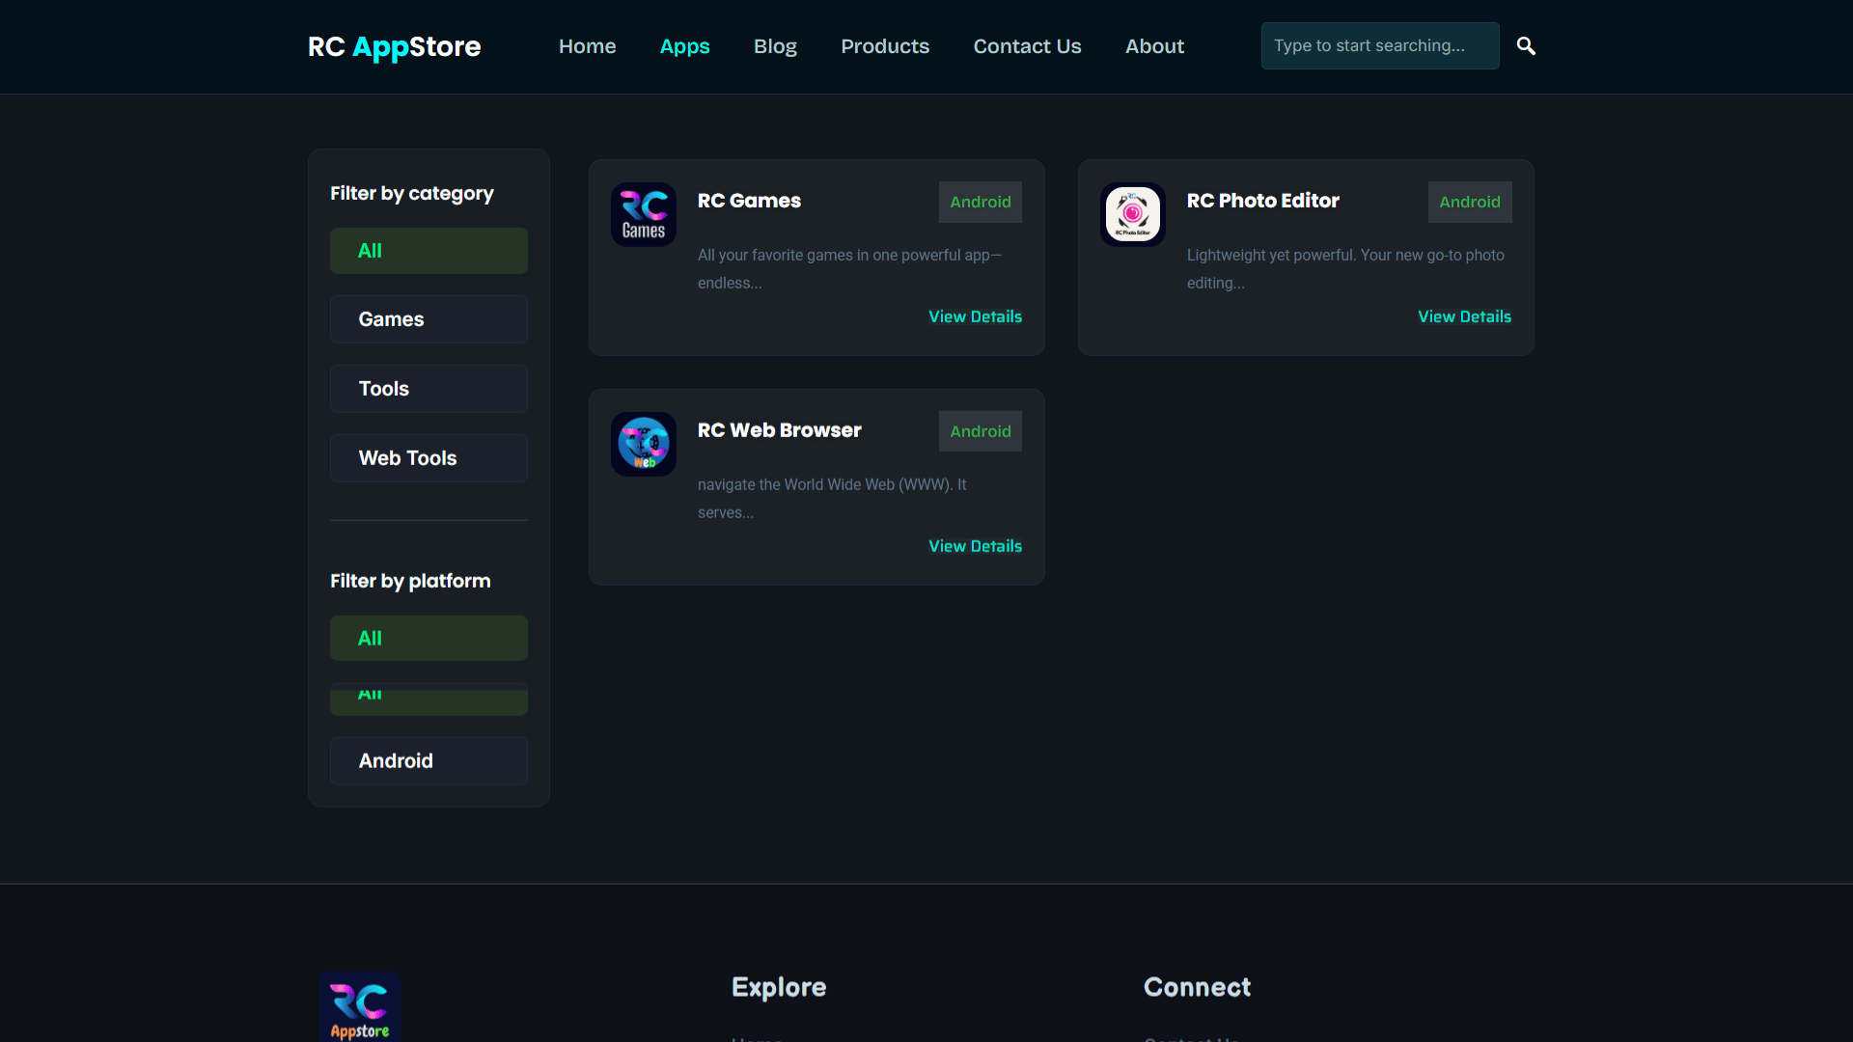Open the RC Web Browser app icon
The image size is (1853, 1042).
coord(643,444)
